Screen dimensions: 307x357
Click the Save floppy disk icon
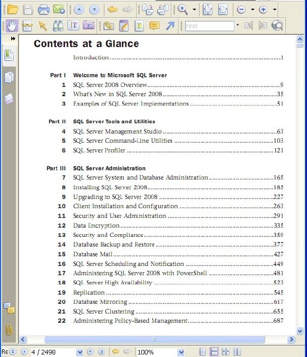[28, 10]
